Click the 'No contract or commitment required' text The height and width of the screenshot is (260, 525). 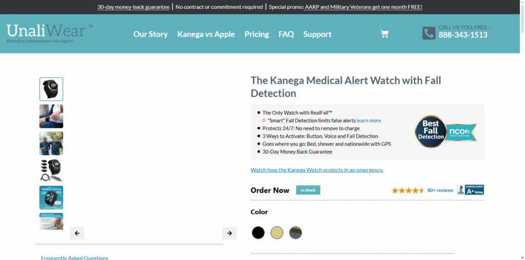tap(219, 7)
